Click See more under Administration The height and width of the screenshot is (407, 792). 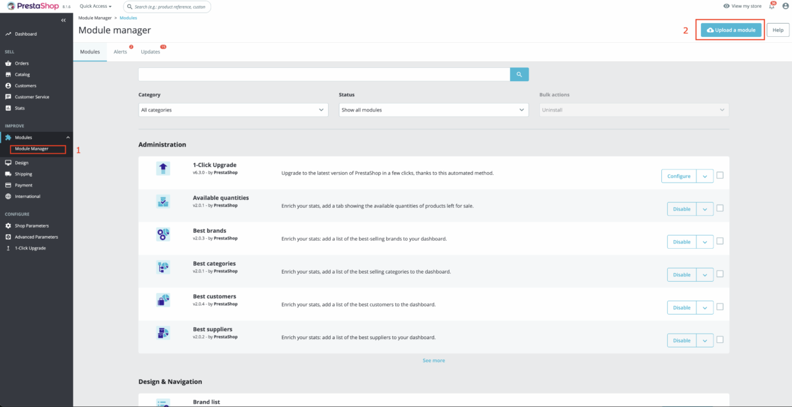pyautogui.click(x=434, y=361)
